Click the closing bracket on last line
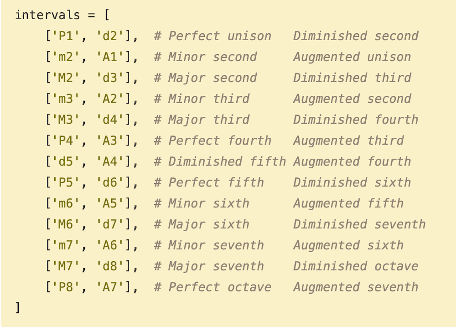This screenshot has width=456, height=327. tap(18, 308)
